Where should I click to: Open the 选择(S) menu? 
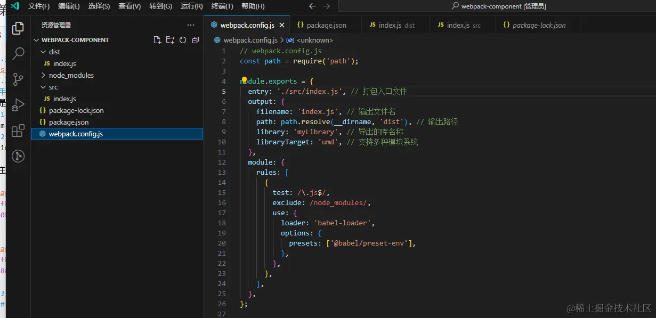[99, 6]
